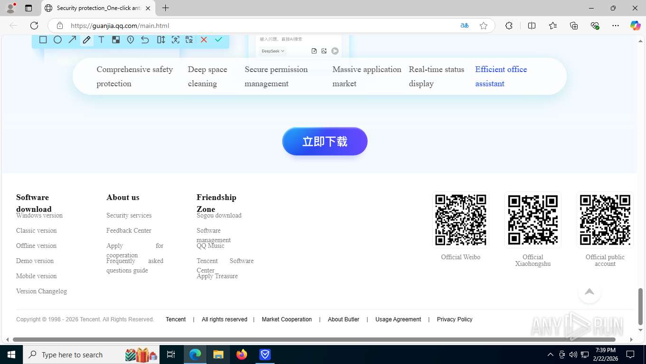Click the green checkmark confirm icon
This screenshot has width=646, height=364.
pos(218,40)
